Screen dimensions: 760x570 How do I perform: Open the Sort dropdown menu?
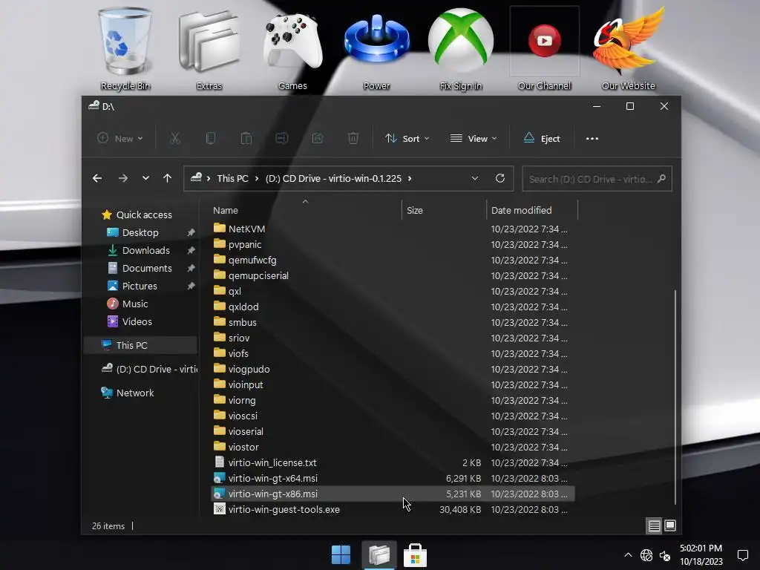[x=407, y=139]
